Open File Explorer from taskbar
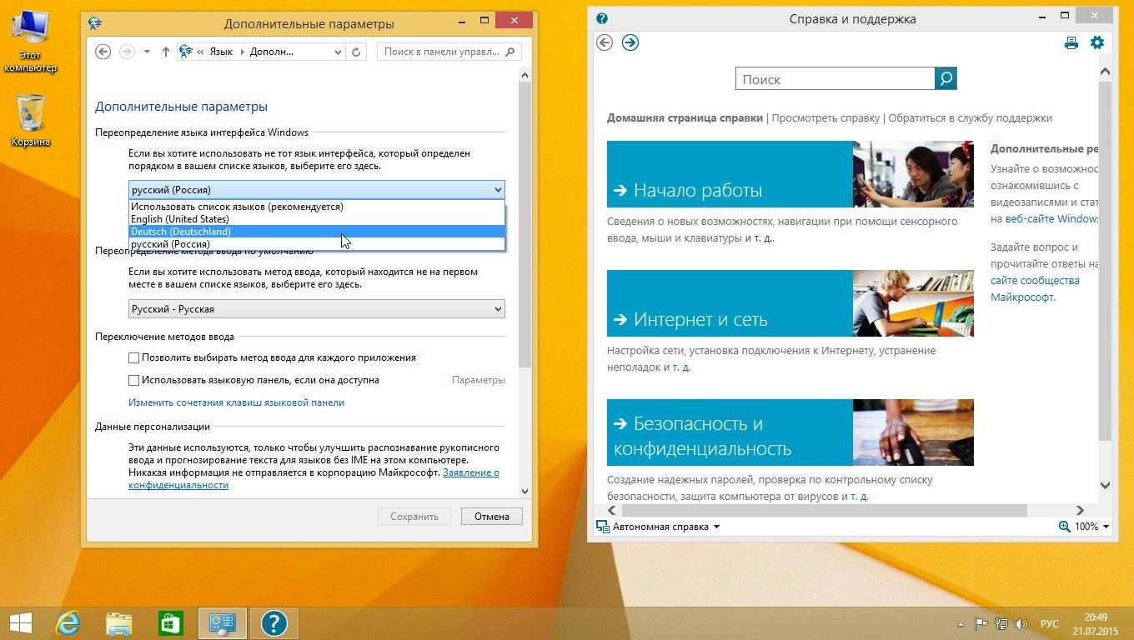This screenshot has width=1134, height=640. 119,623
